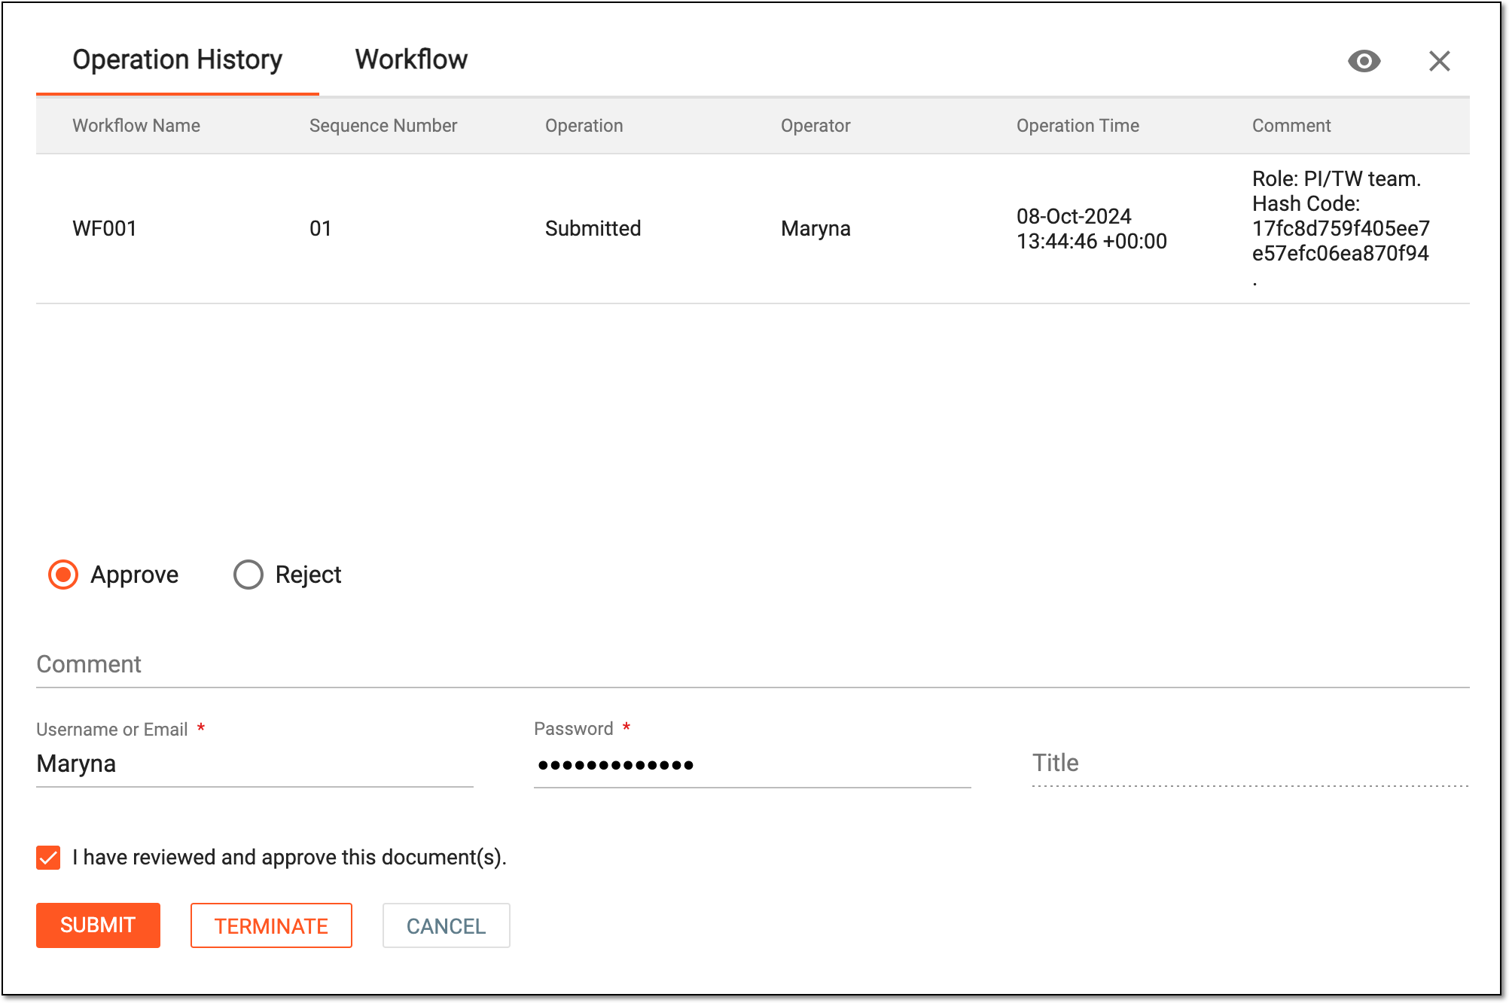
Task: Click the Operation Time column header
Action: point(1078,125)
